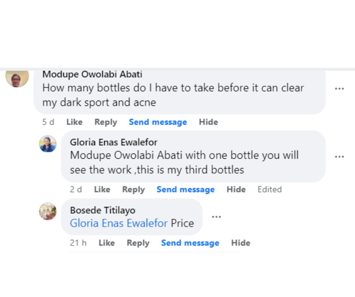Image resolution: width=355 pixels, height=297 pixels.
Task: Open options menu on Modupe's comment
Action: (x=339, y=89)
